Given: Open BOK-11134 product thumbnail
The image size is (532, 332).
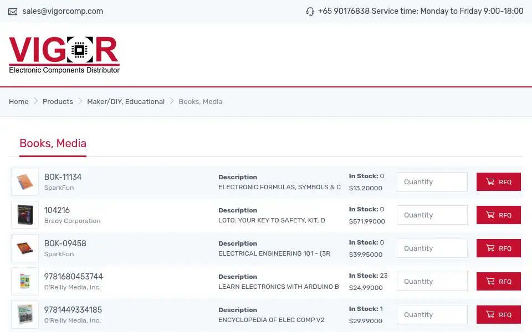Looking at the screenshot, I should (x=25, y=181).
